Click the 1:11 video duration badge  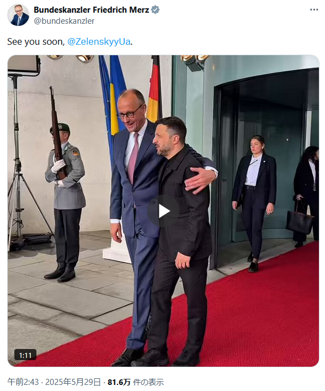tap(25, 355)
